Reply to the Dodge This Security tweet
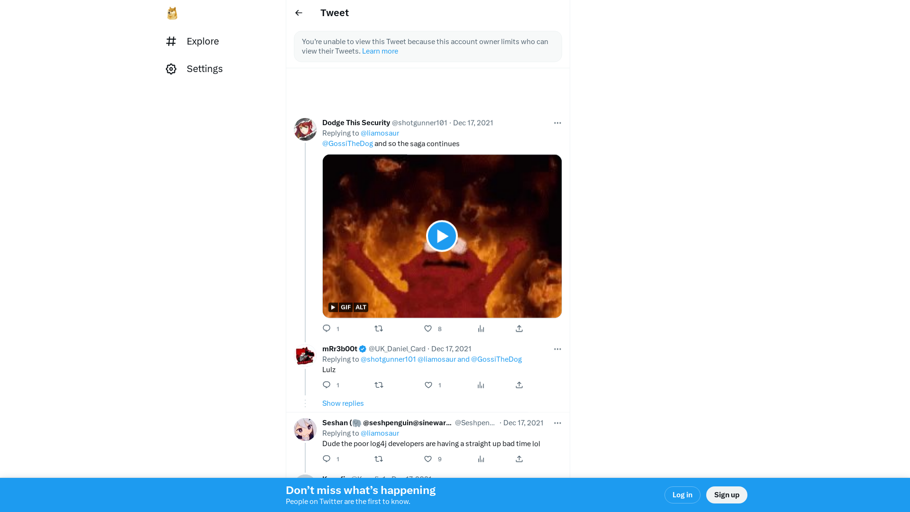Viewport: 910px width, 512px height. (327, 329)
